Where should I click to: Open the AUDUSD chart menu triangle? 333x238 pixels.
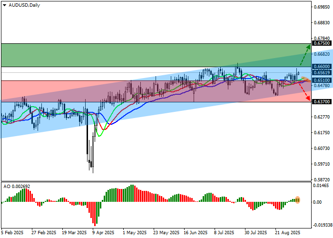pyautogui.click(x=4, y=5)
